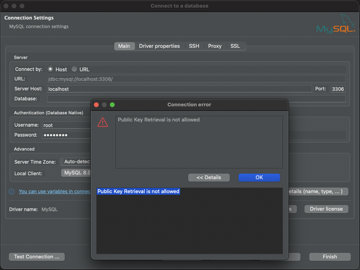Open the Proxy tab

pos(215,46)
